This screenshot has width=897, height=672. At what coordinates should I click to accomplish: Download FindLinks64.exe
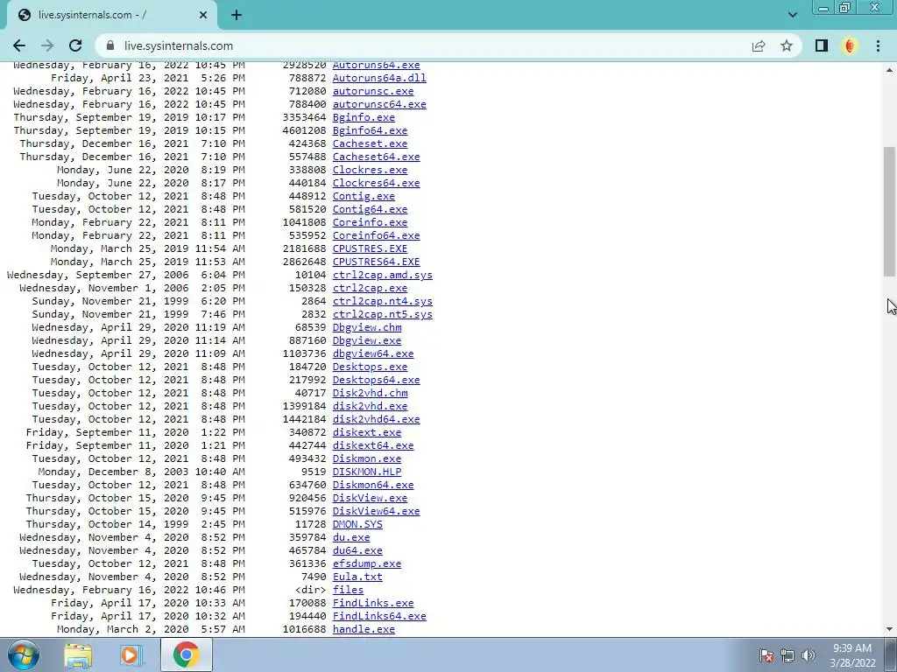[x=379, y=617]
